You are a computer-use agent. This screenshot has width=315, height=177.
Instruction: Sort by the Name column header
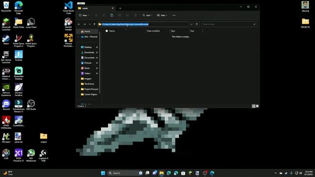[112, 31]
